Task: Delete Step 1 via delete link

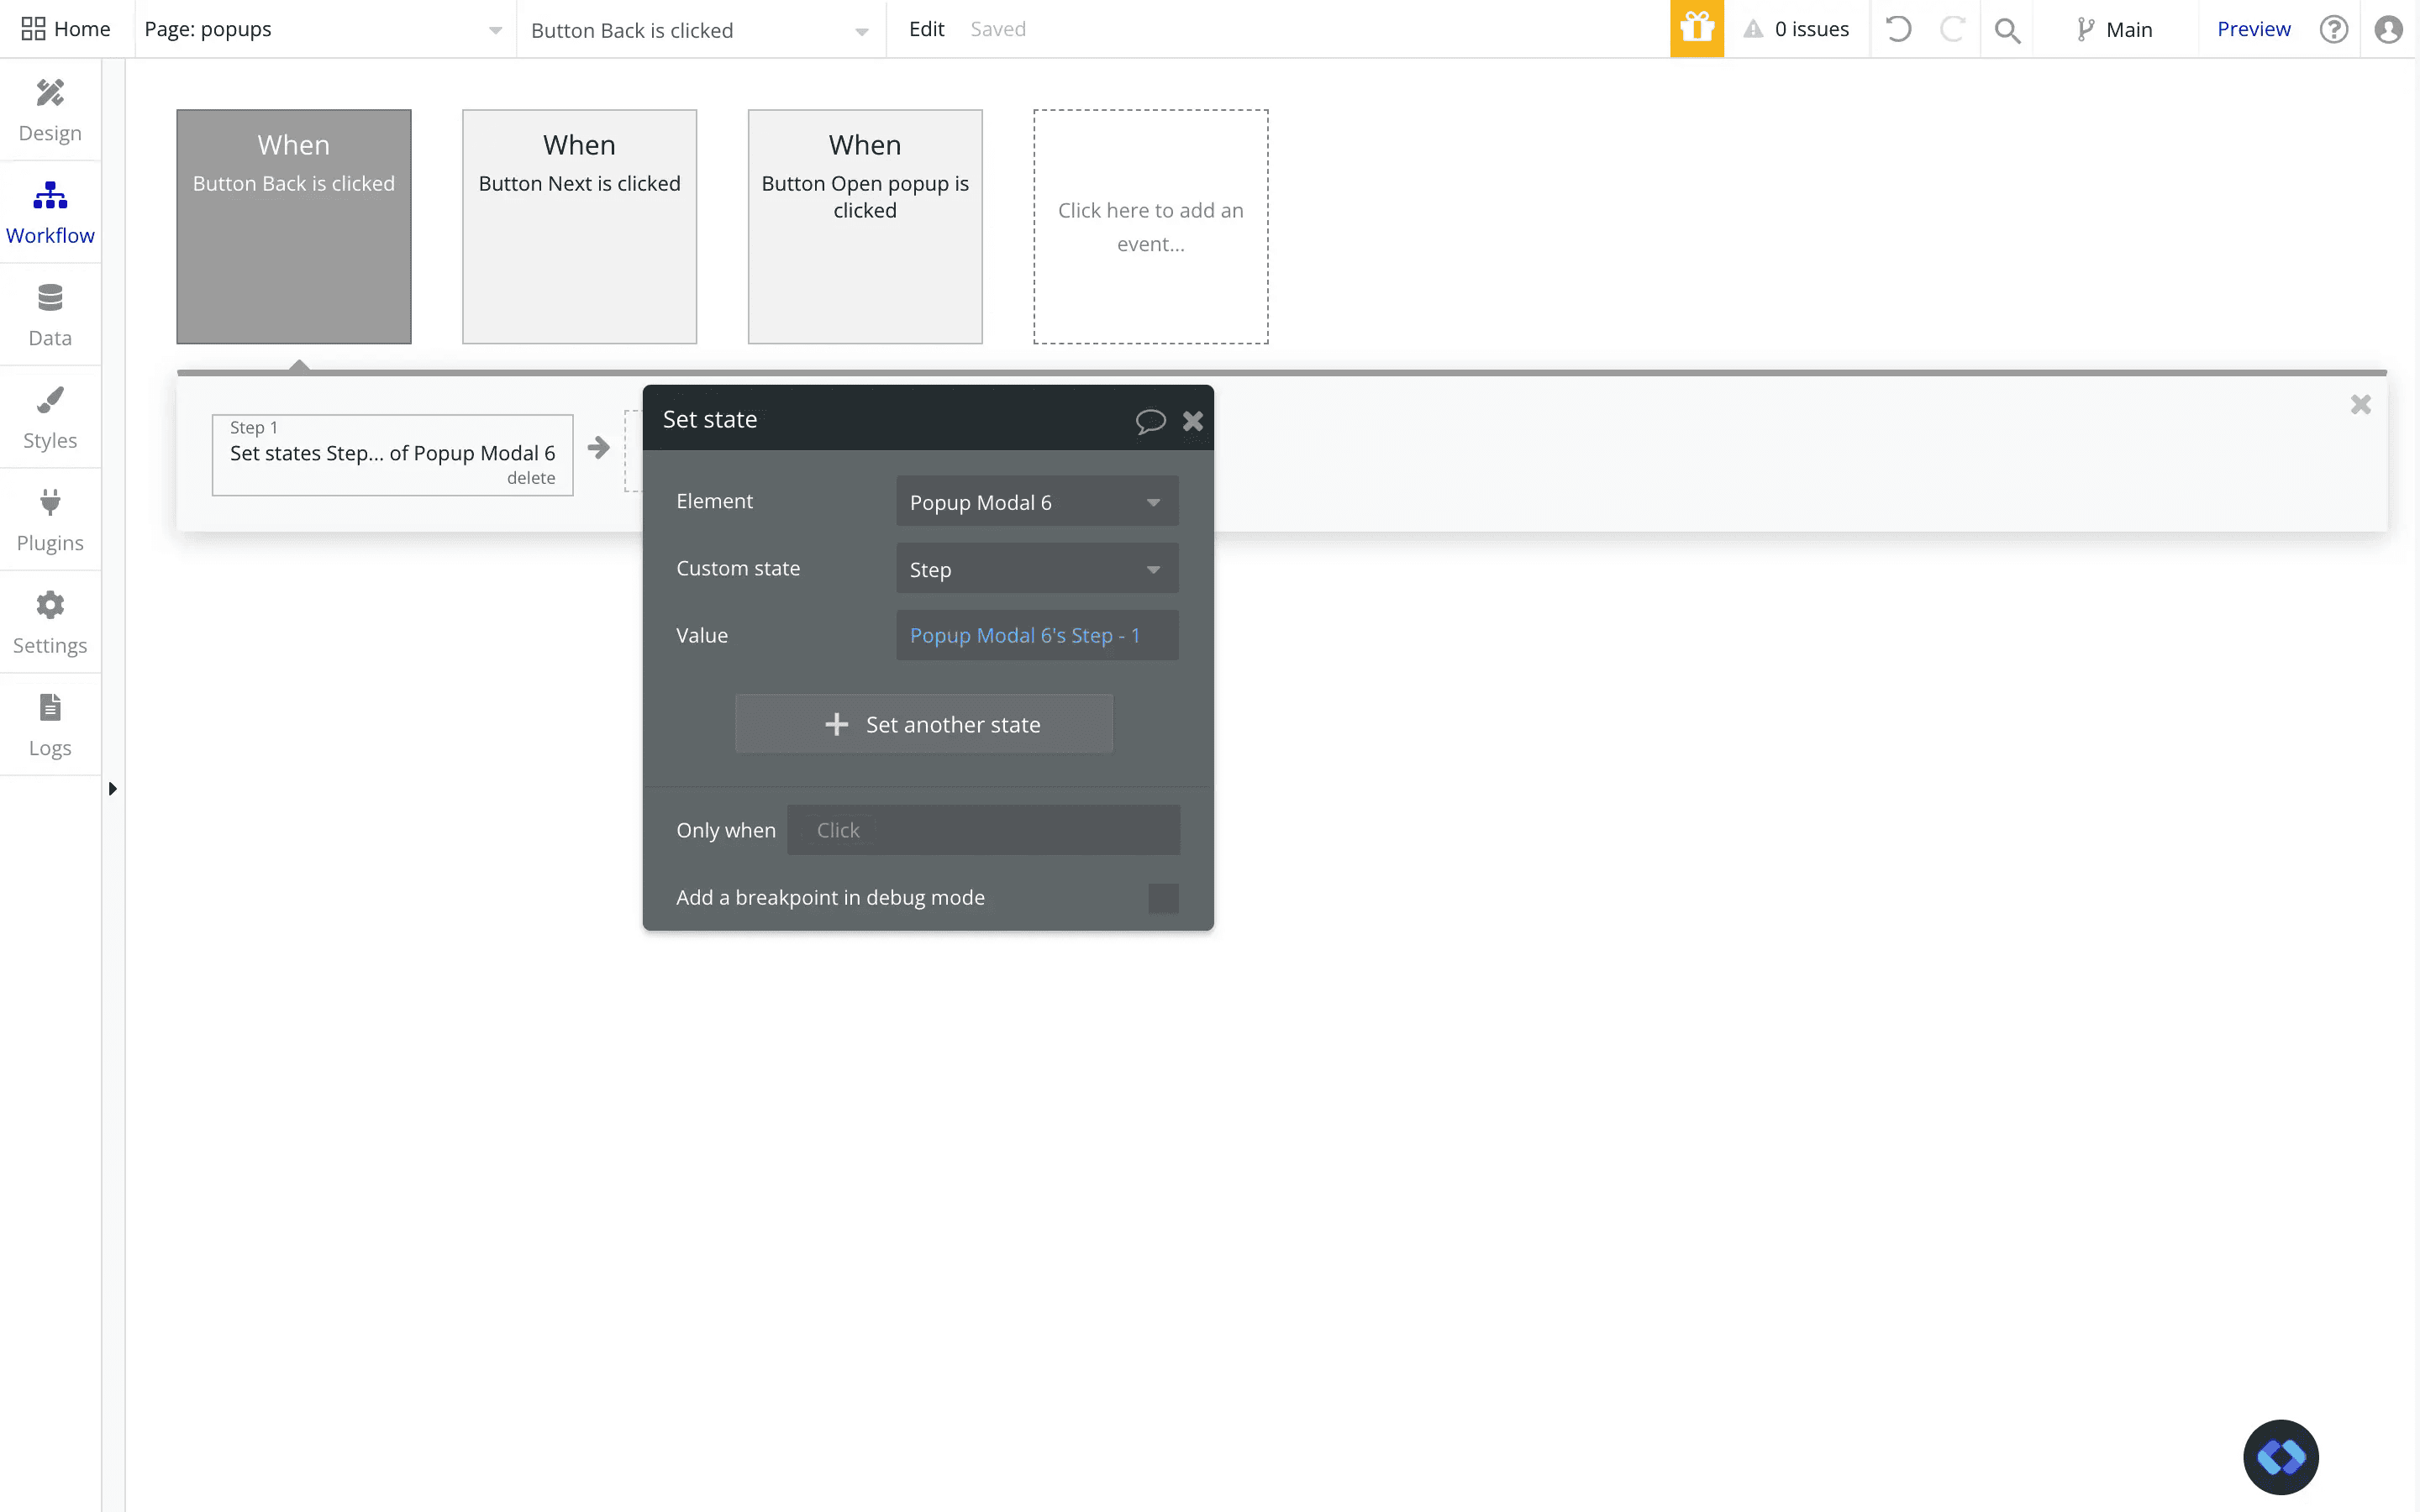Action: tap(530, 478)
